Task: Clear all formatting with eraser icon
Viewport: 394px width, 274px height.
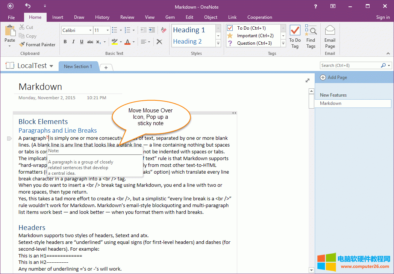Action: (164, 30)
